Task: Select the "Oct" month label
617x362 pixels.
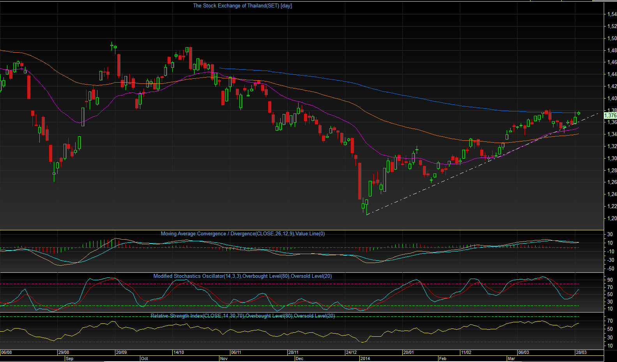Action: click(x=144, y=358)
